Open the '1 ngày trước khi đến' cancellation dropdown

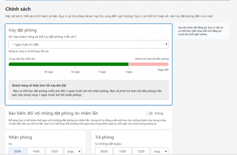click(x=89, y=45)
